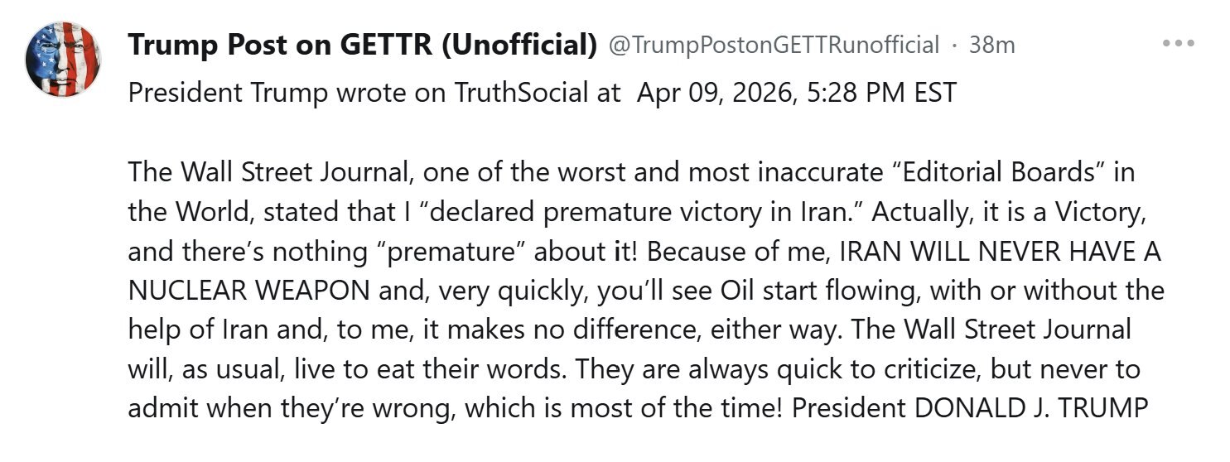Open the "Trump Post on GETTR (Unofficial)" display name
This screenshot has height=462, width=1230.
click(362, 45)
